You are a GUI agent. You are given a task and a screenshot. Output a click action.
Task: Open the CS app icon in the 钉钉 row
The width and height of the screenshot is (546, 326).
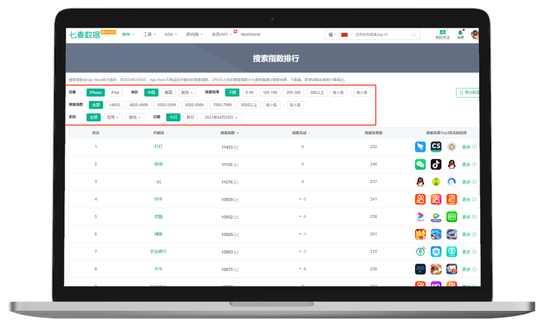point(436,147)
